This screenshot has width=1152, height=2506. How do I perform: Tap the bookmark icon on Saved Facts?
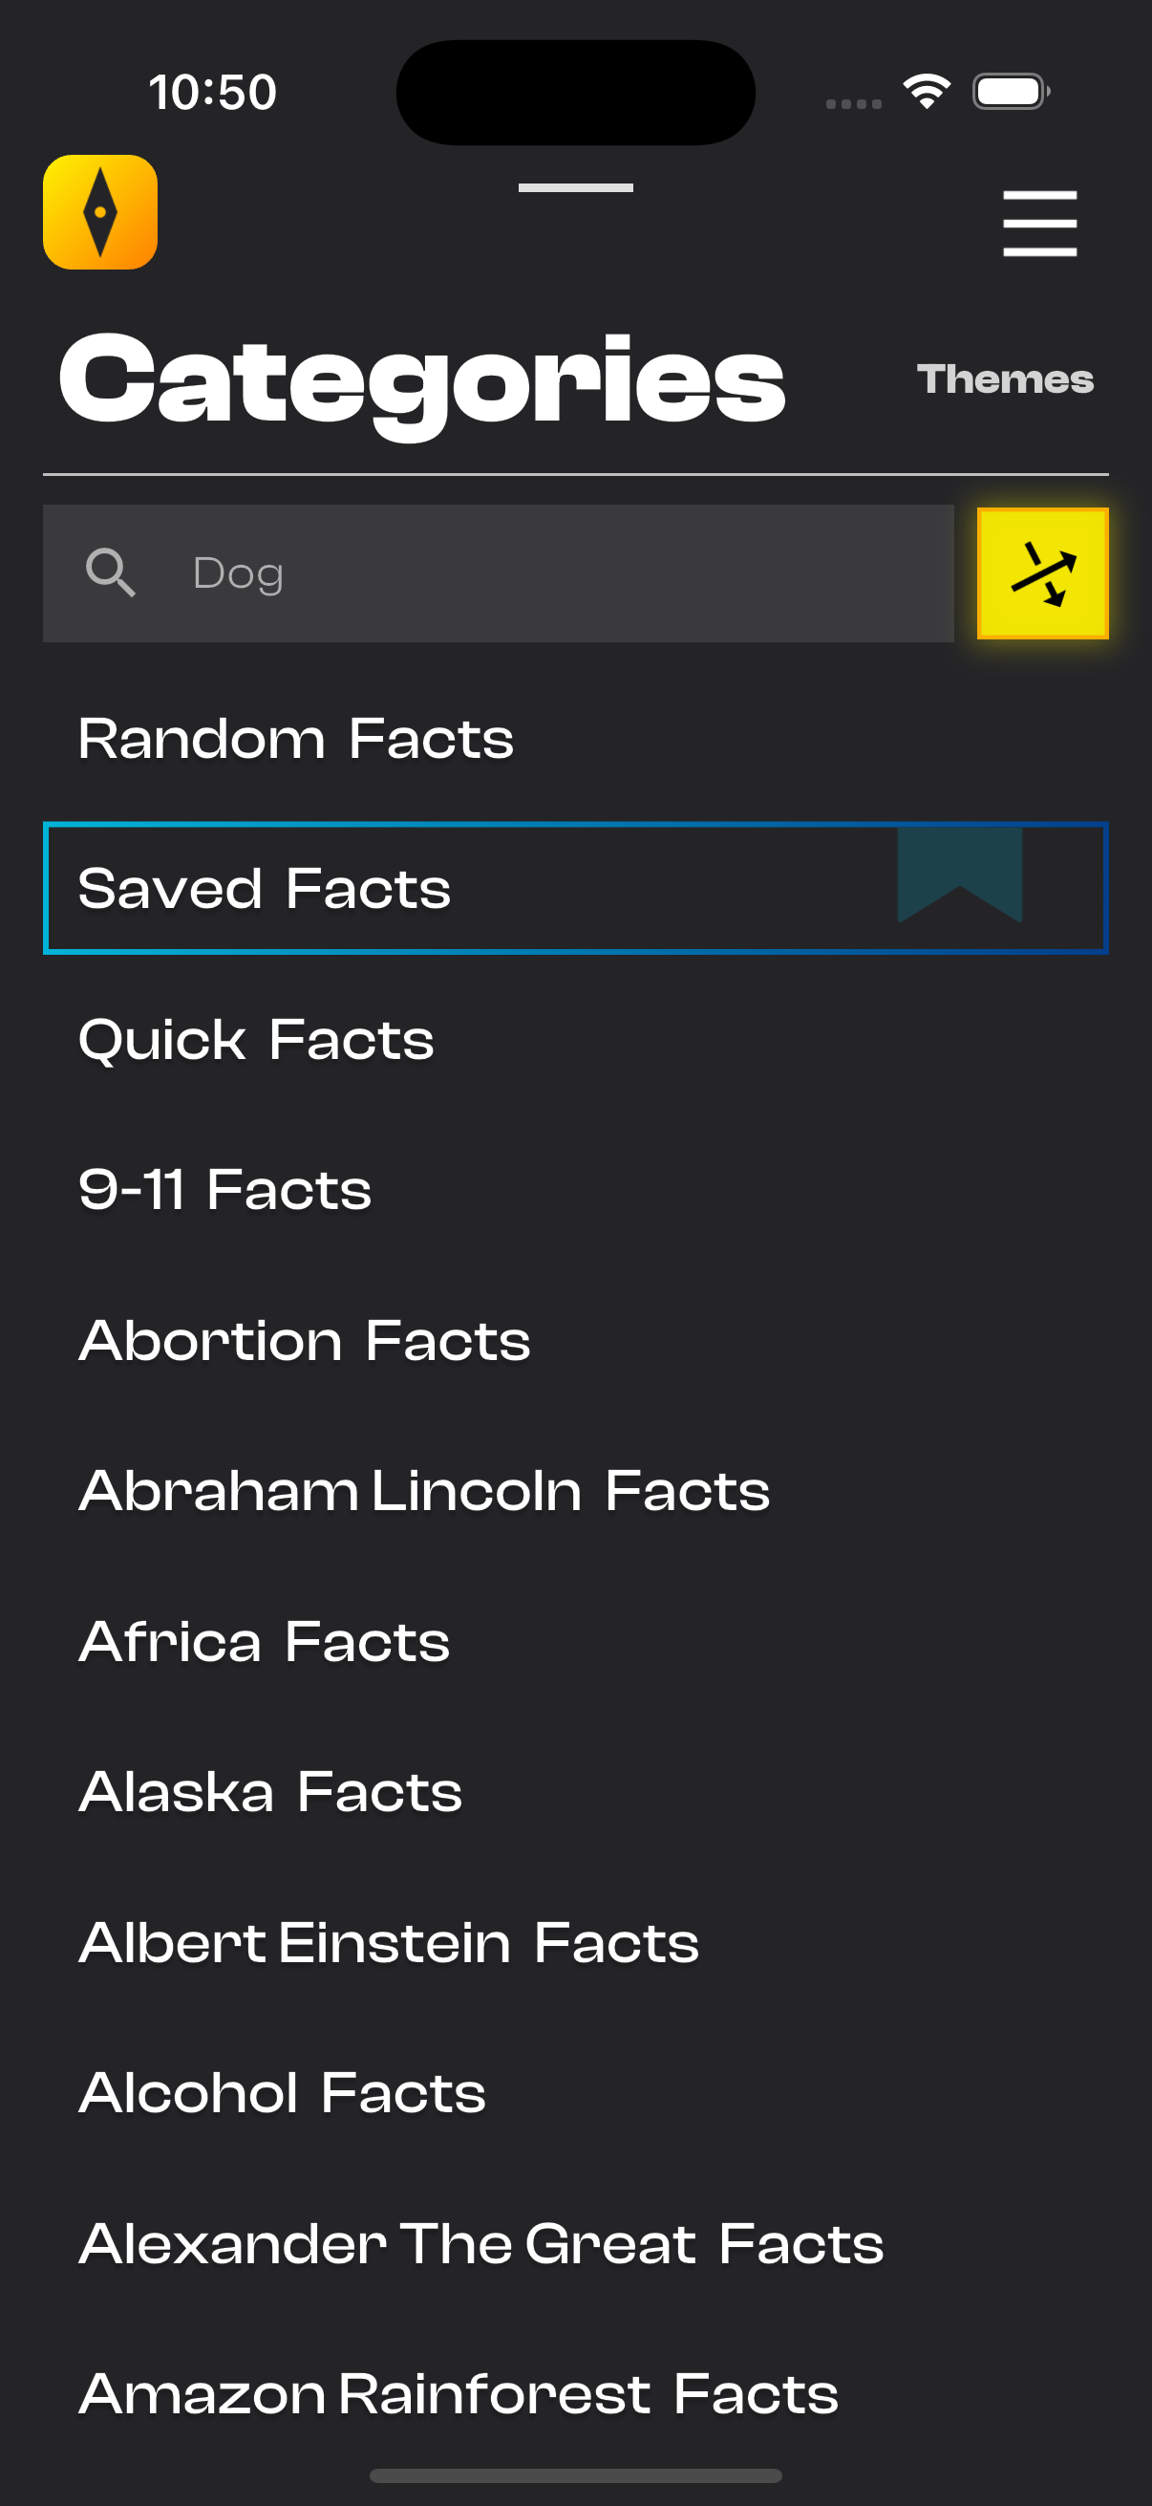coord(958,875)
